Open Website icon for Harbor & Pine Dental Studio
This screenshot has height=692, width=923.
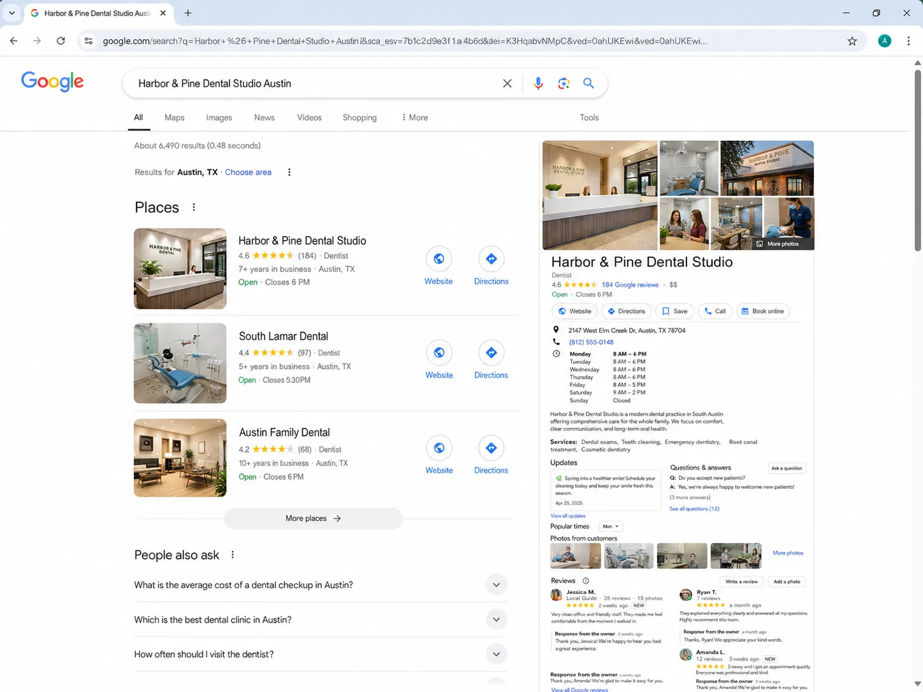tap(439, 259)
